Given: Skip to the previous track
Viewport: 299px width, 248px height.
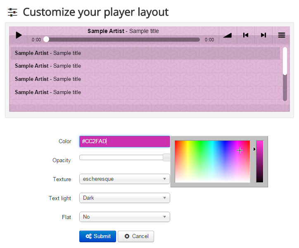Looking at the screenshot, I should [246, 35].
